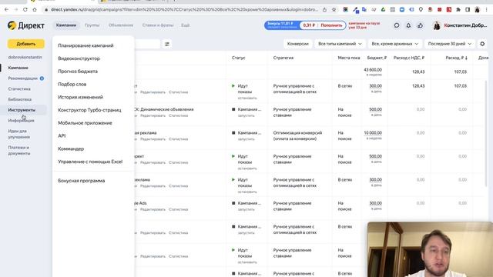493x277 pixels.
Task: Open Рекомендации in sidebar
Action: pyautogui.click(x=22, y=78)
